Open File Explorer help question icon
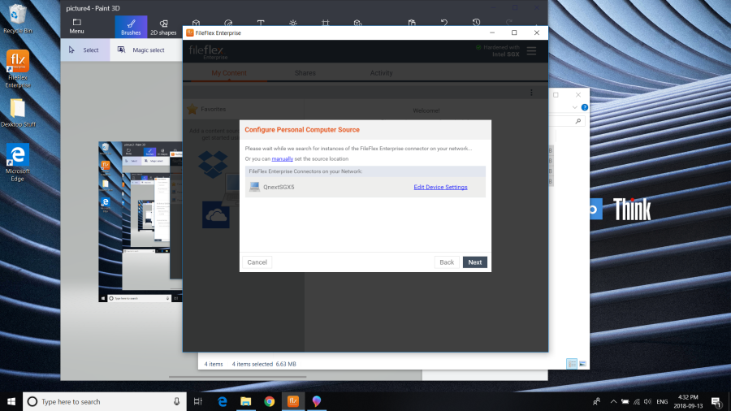The width and height of the screenshot is (731, 411). (585, 107)
